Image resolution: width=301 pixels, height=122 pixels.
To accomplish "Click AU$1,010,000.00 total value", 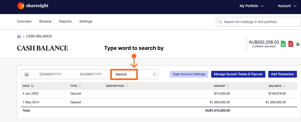I will click(x=218, y=111).
